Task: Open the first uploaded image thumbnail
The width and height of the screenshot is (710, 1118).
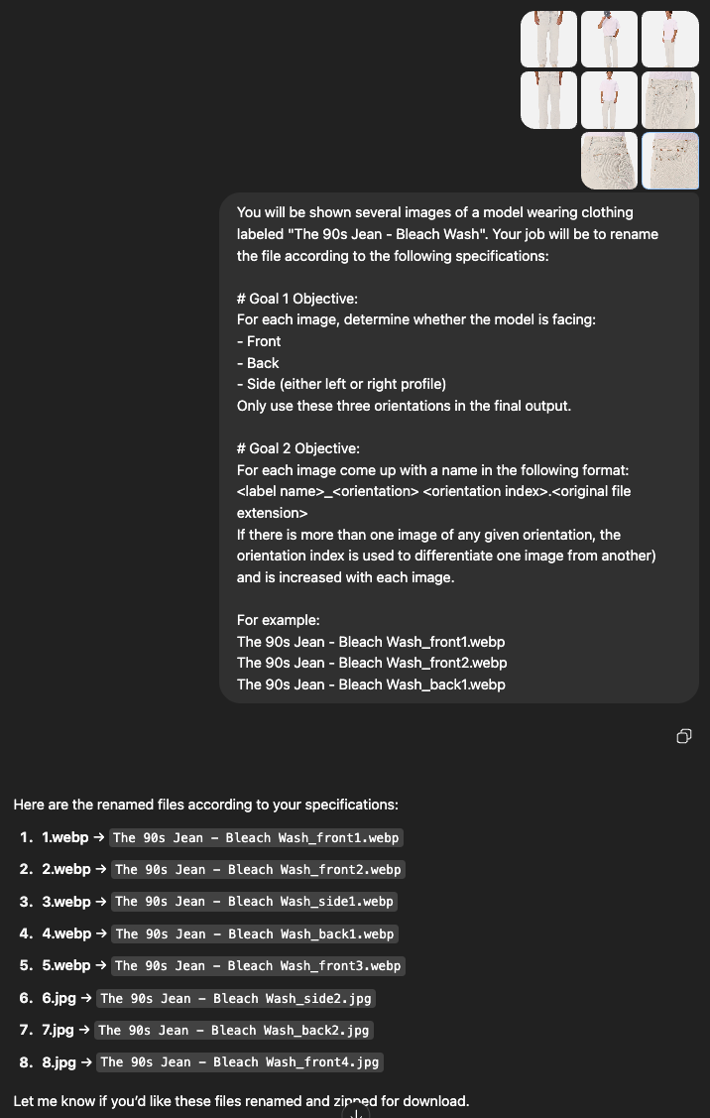Action: 549,39
